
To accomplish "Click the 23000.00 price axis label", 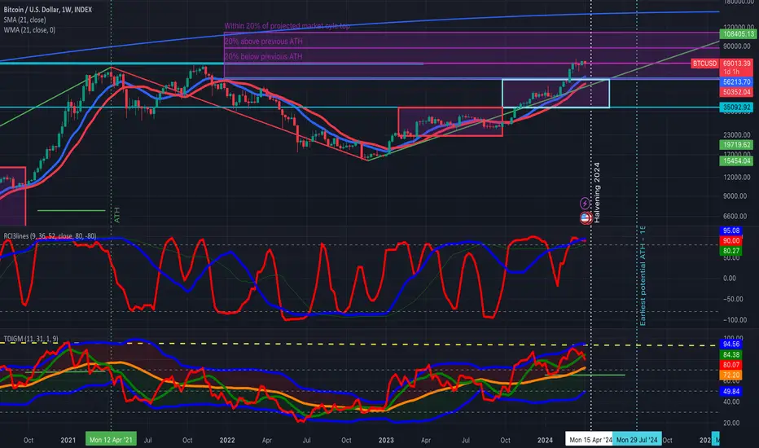I will point(737,134).
